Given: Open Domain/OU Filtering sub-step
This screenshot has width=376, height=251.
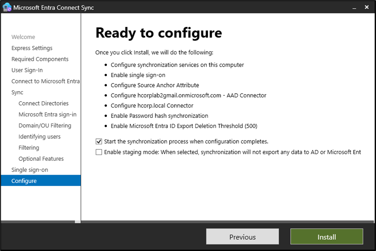Looking at the screenshot, I should (x=45, y=125).
